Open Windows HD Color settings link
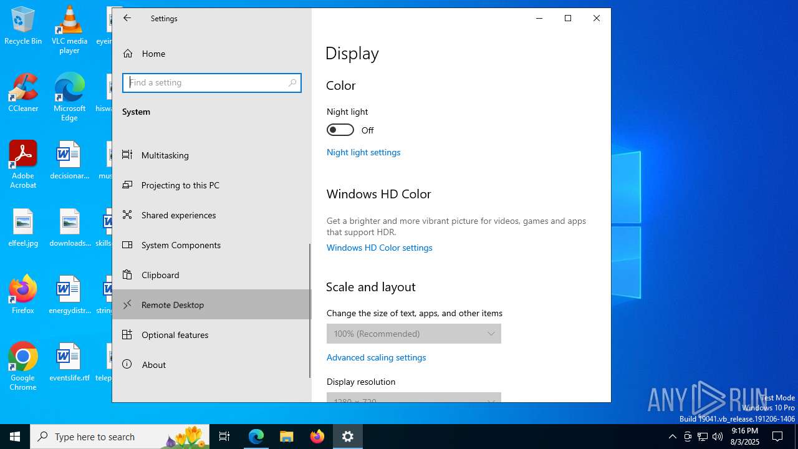This screenshot has width=798, height=449. (379, 248)
